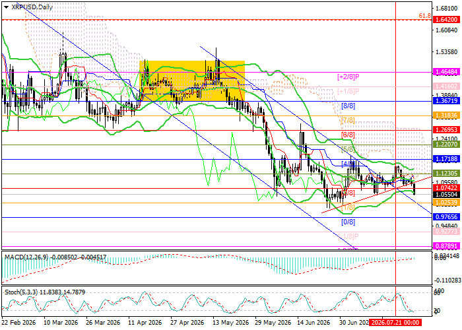Open the XRPUSD,Daily chart dropdown arrow
462x330 pixels.
[6, 7]
